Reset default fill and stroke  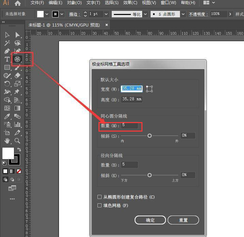pos(4,163)
